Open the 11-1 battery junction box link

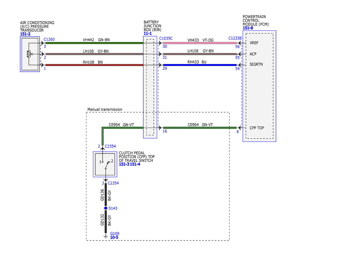click(x=148, y=34)
